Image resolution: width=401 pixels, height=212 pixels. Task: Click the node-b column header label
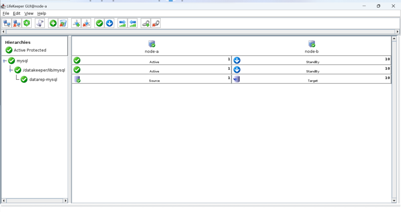pos(312,52)
